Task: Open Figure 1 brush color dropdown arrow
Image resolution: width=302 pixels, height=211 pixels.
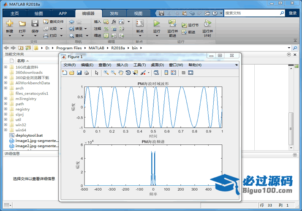Action: click(x=149, y=73)
